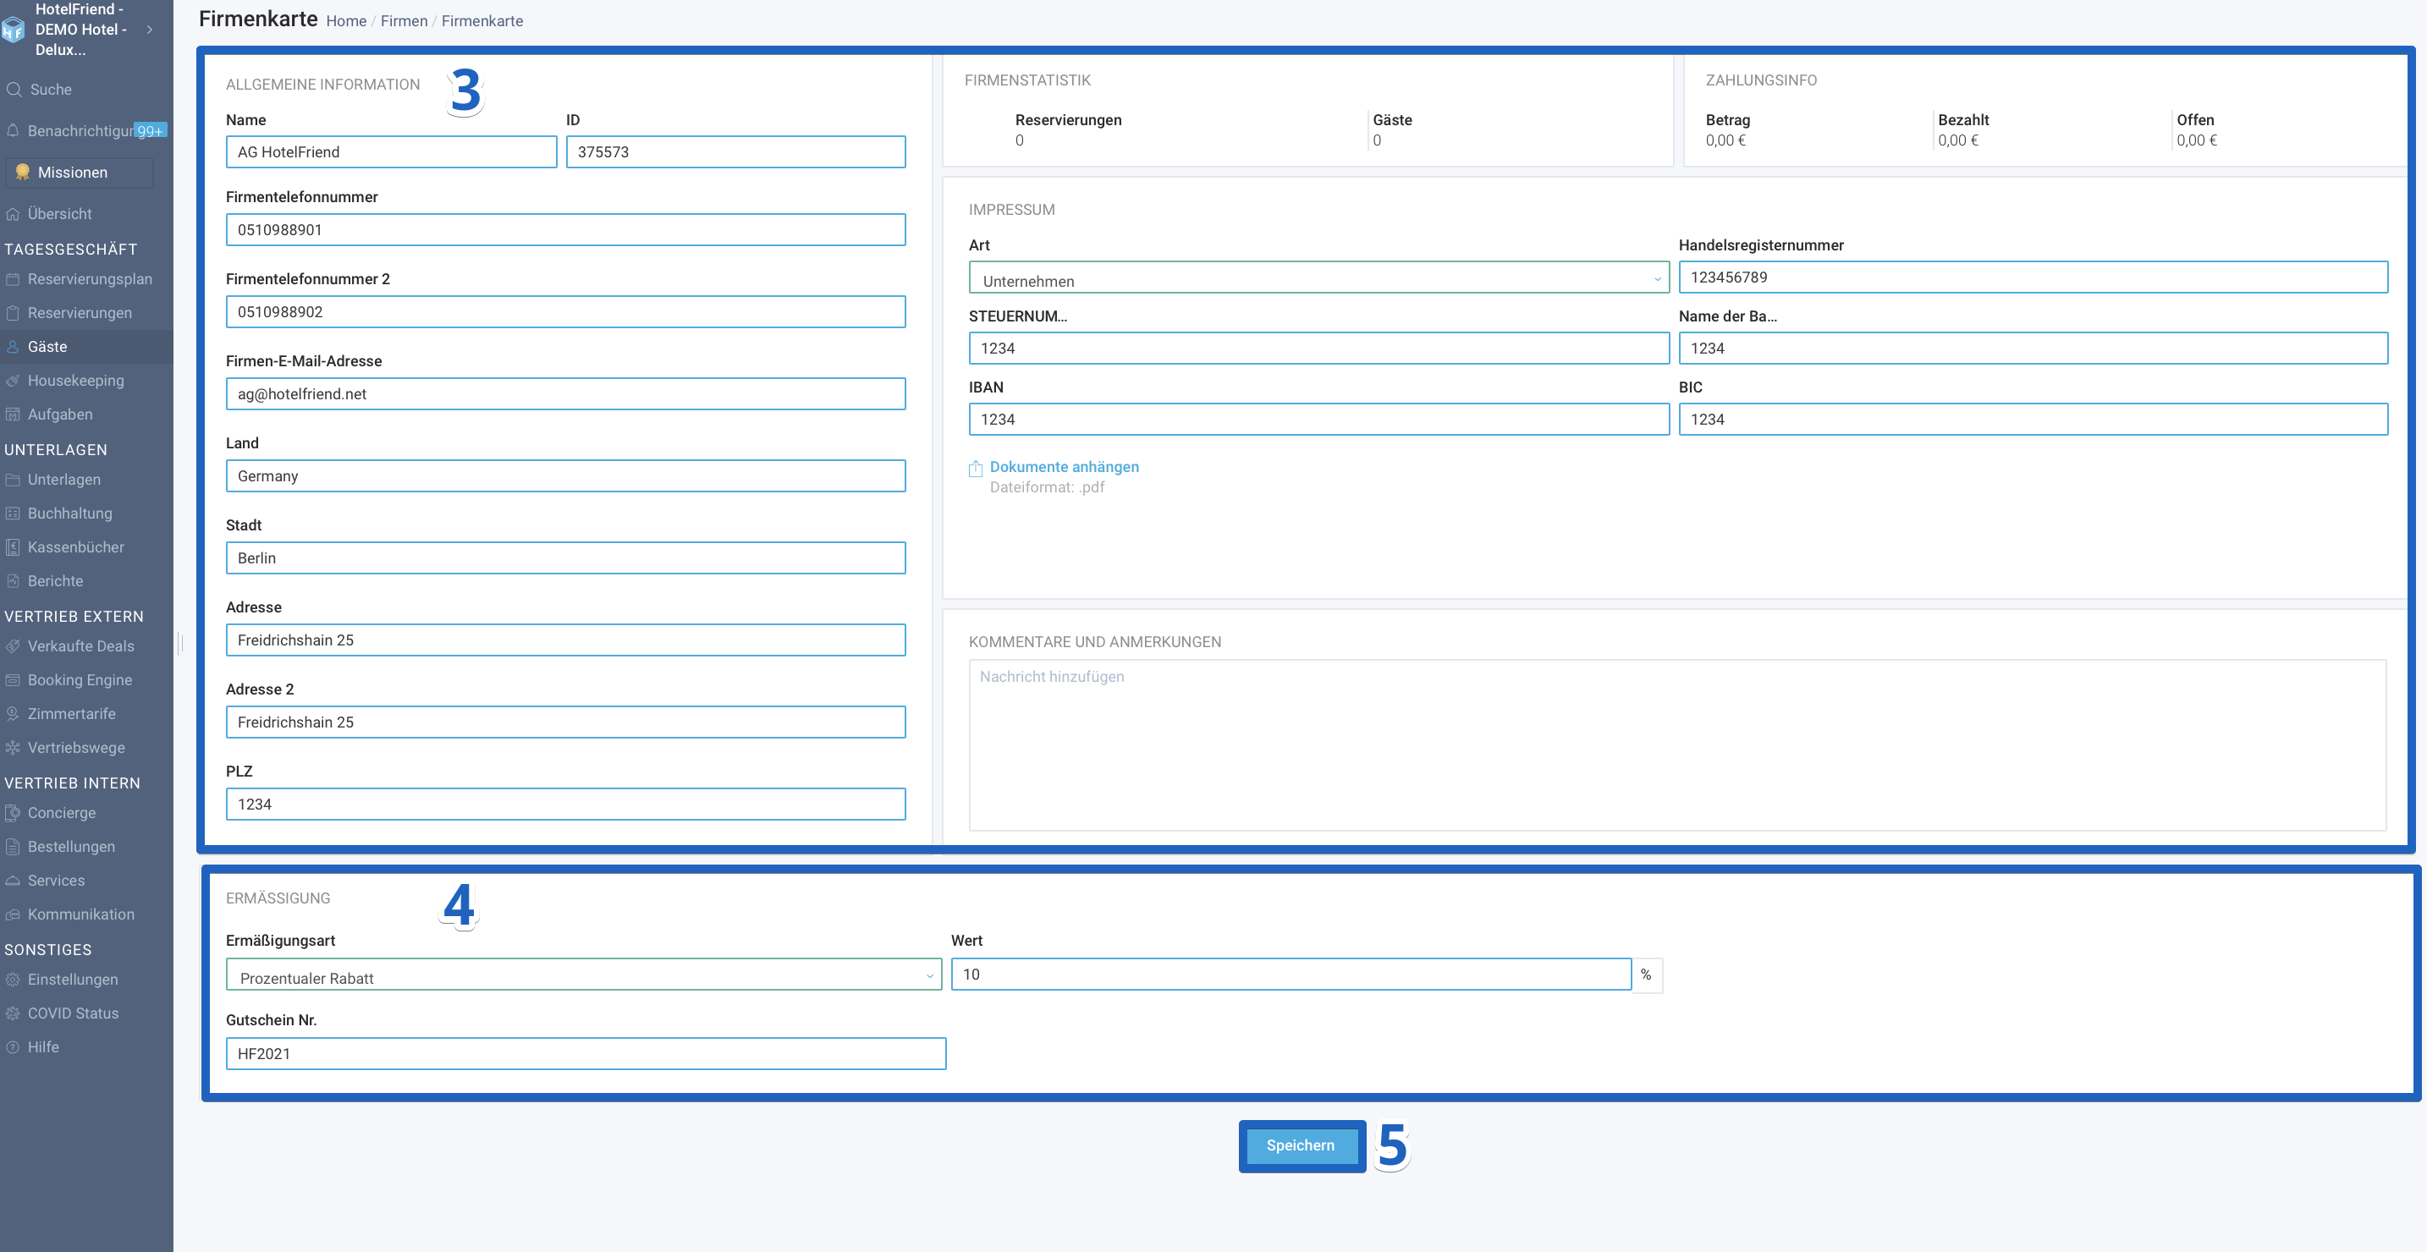Click the Stadt field with Berlin

coord(565,557)
